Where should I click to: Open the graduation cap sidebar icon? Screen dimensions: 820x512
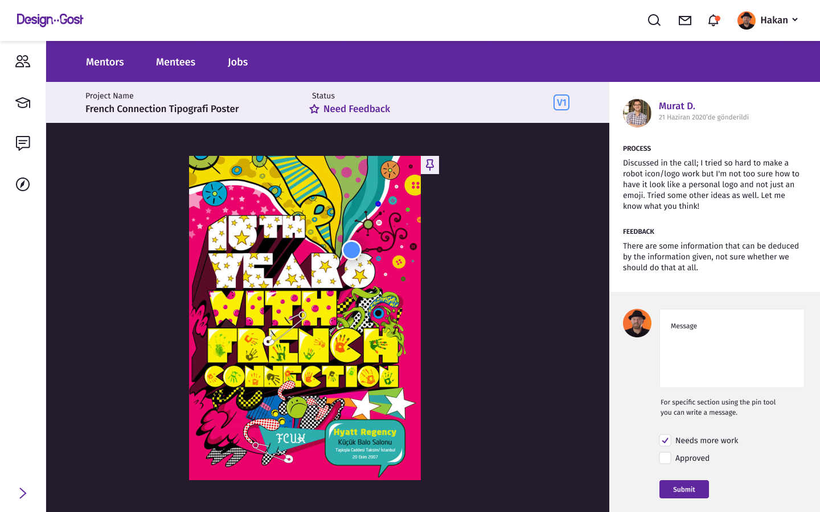[23, 102]
